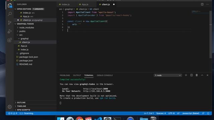The image size is (214, 120).
Task: Click the Ln 7, Col 1 status item
Action: point(149,113)
